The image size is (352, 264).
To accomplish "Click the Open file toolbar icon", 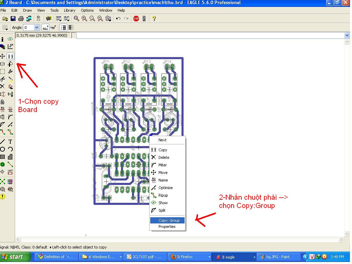I will (5, 19).
